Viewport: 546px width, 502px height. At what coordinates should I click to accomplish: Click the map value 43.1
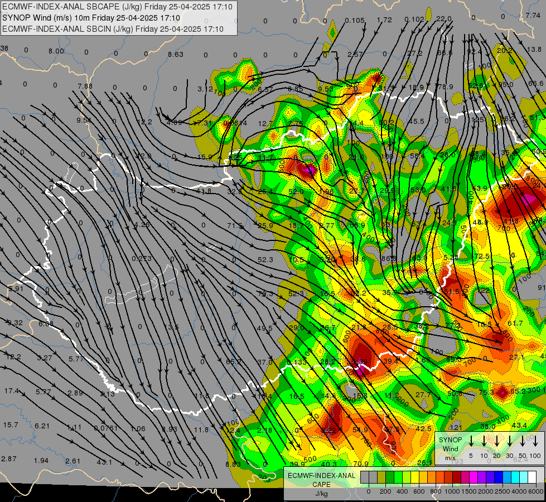coord(104,462)
